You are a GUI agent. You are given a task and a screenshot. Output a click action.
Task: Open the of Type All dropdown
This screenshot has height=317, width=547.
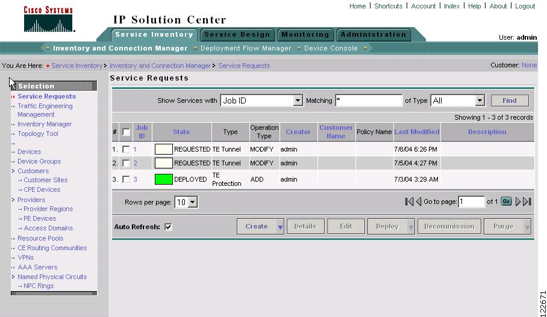pyautogui.click(x=480, y=100)
